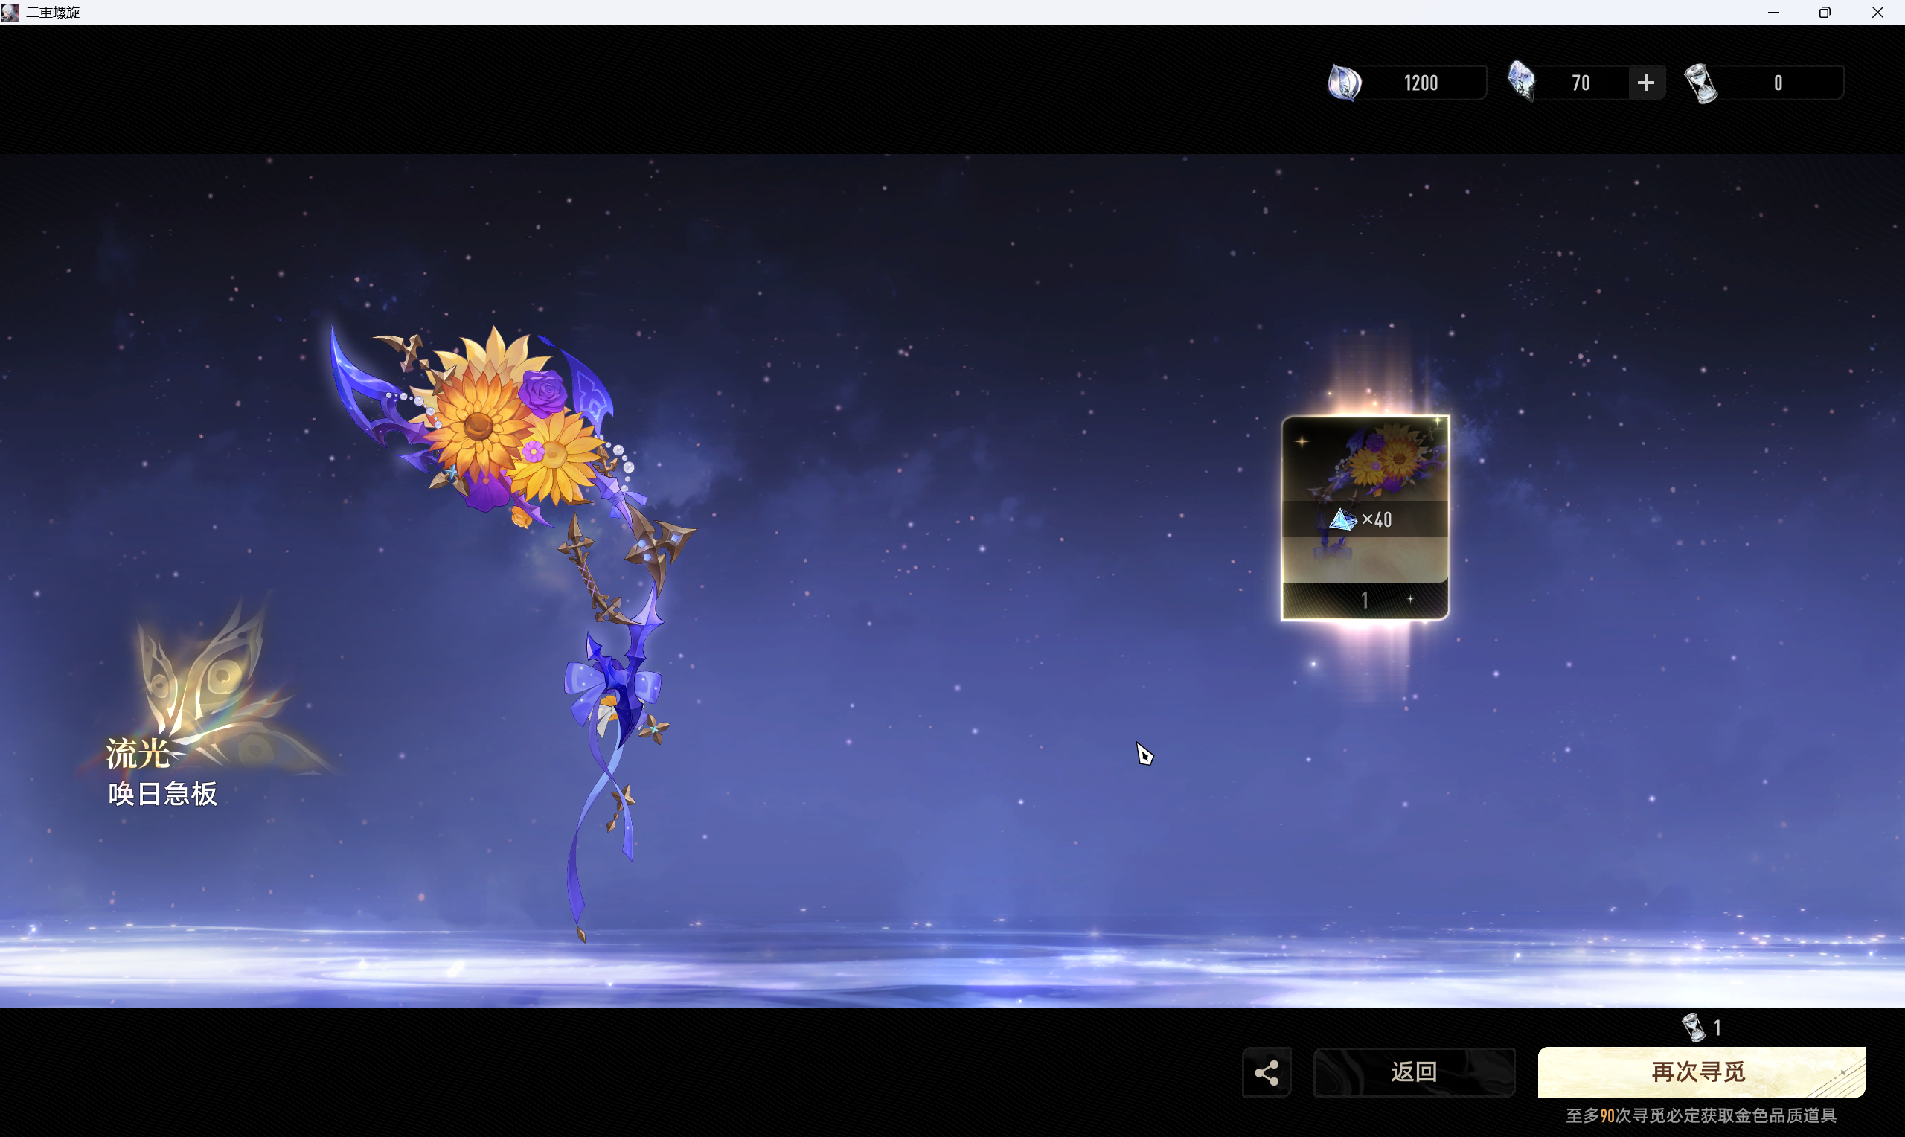Click the crystal currency icon beside 70
The width and height of the screenshot is (1905, 1137).
pyautogui.click(x=1521, y=82)
